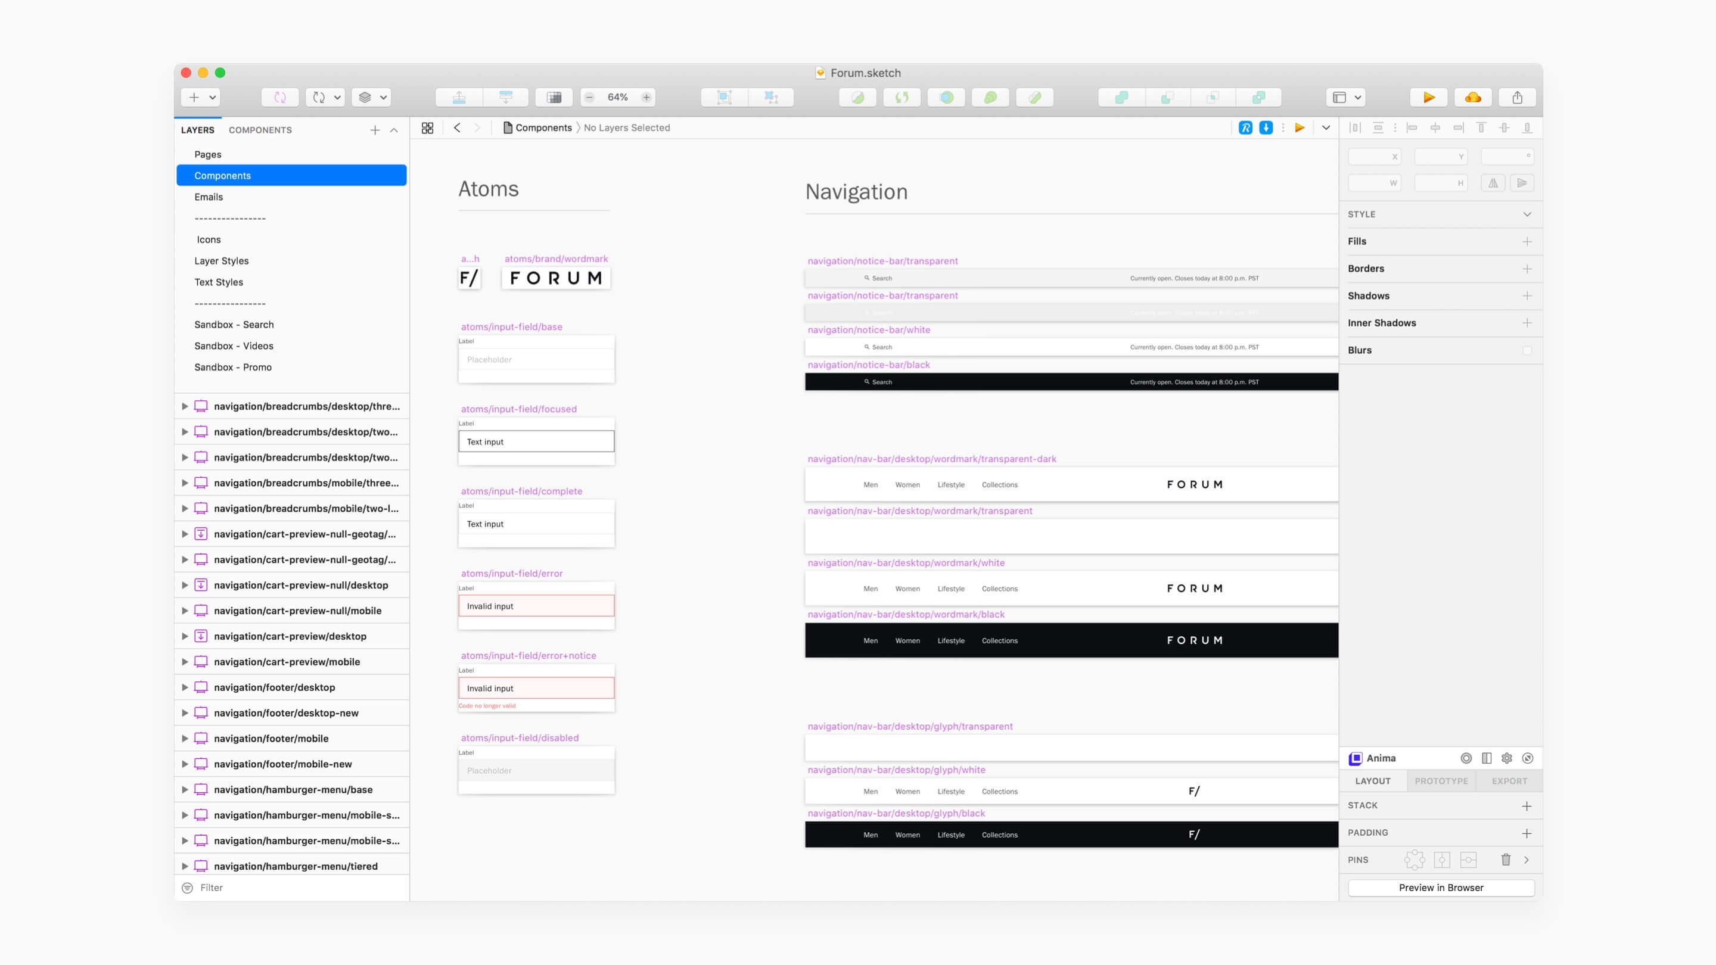Click the orange Cloud upload button
The width and height of the screenshot is (1716, 965).
pyautogui.click(x=1473, y=97)
